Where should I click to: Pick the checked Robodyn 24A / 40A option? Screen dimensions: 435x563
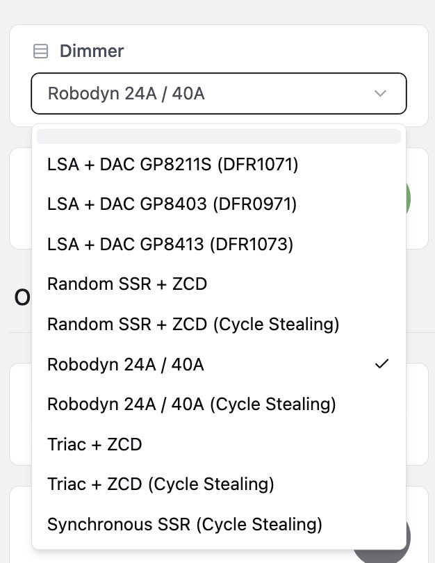(x=126, y=364)
